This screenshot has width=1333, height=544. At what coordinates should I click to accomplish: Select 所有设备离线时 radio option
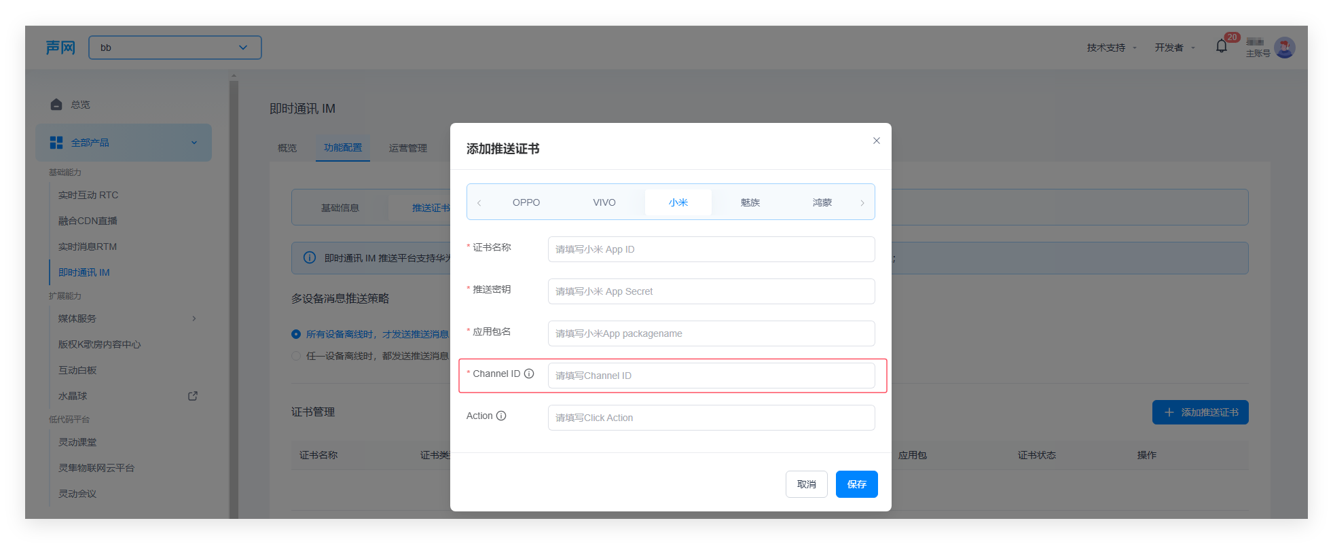coord(296,334)
